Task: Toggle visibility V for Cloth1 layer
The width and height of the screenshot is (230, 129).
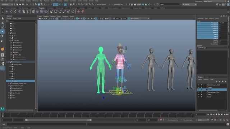Action: 199,87
